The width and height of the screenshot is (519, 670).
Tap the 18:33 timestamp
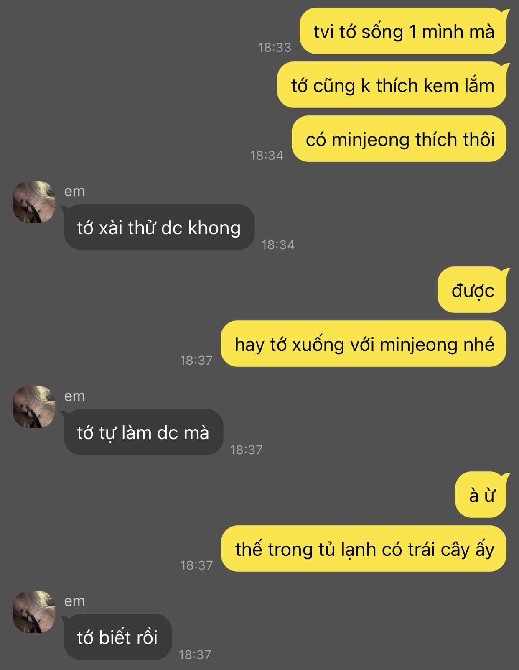tap(275, 47)
